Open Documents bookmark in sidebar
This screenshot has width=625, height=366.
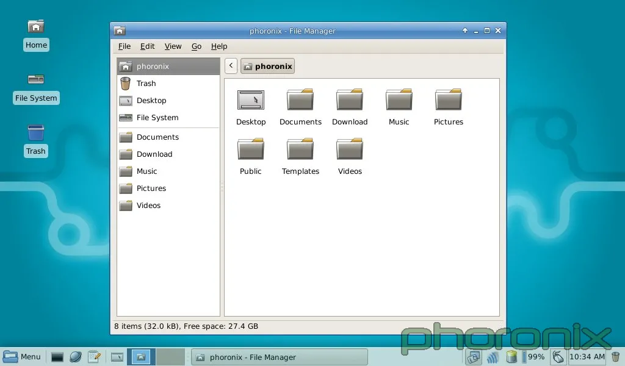click(168, 137)
